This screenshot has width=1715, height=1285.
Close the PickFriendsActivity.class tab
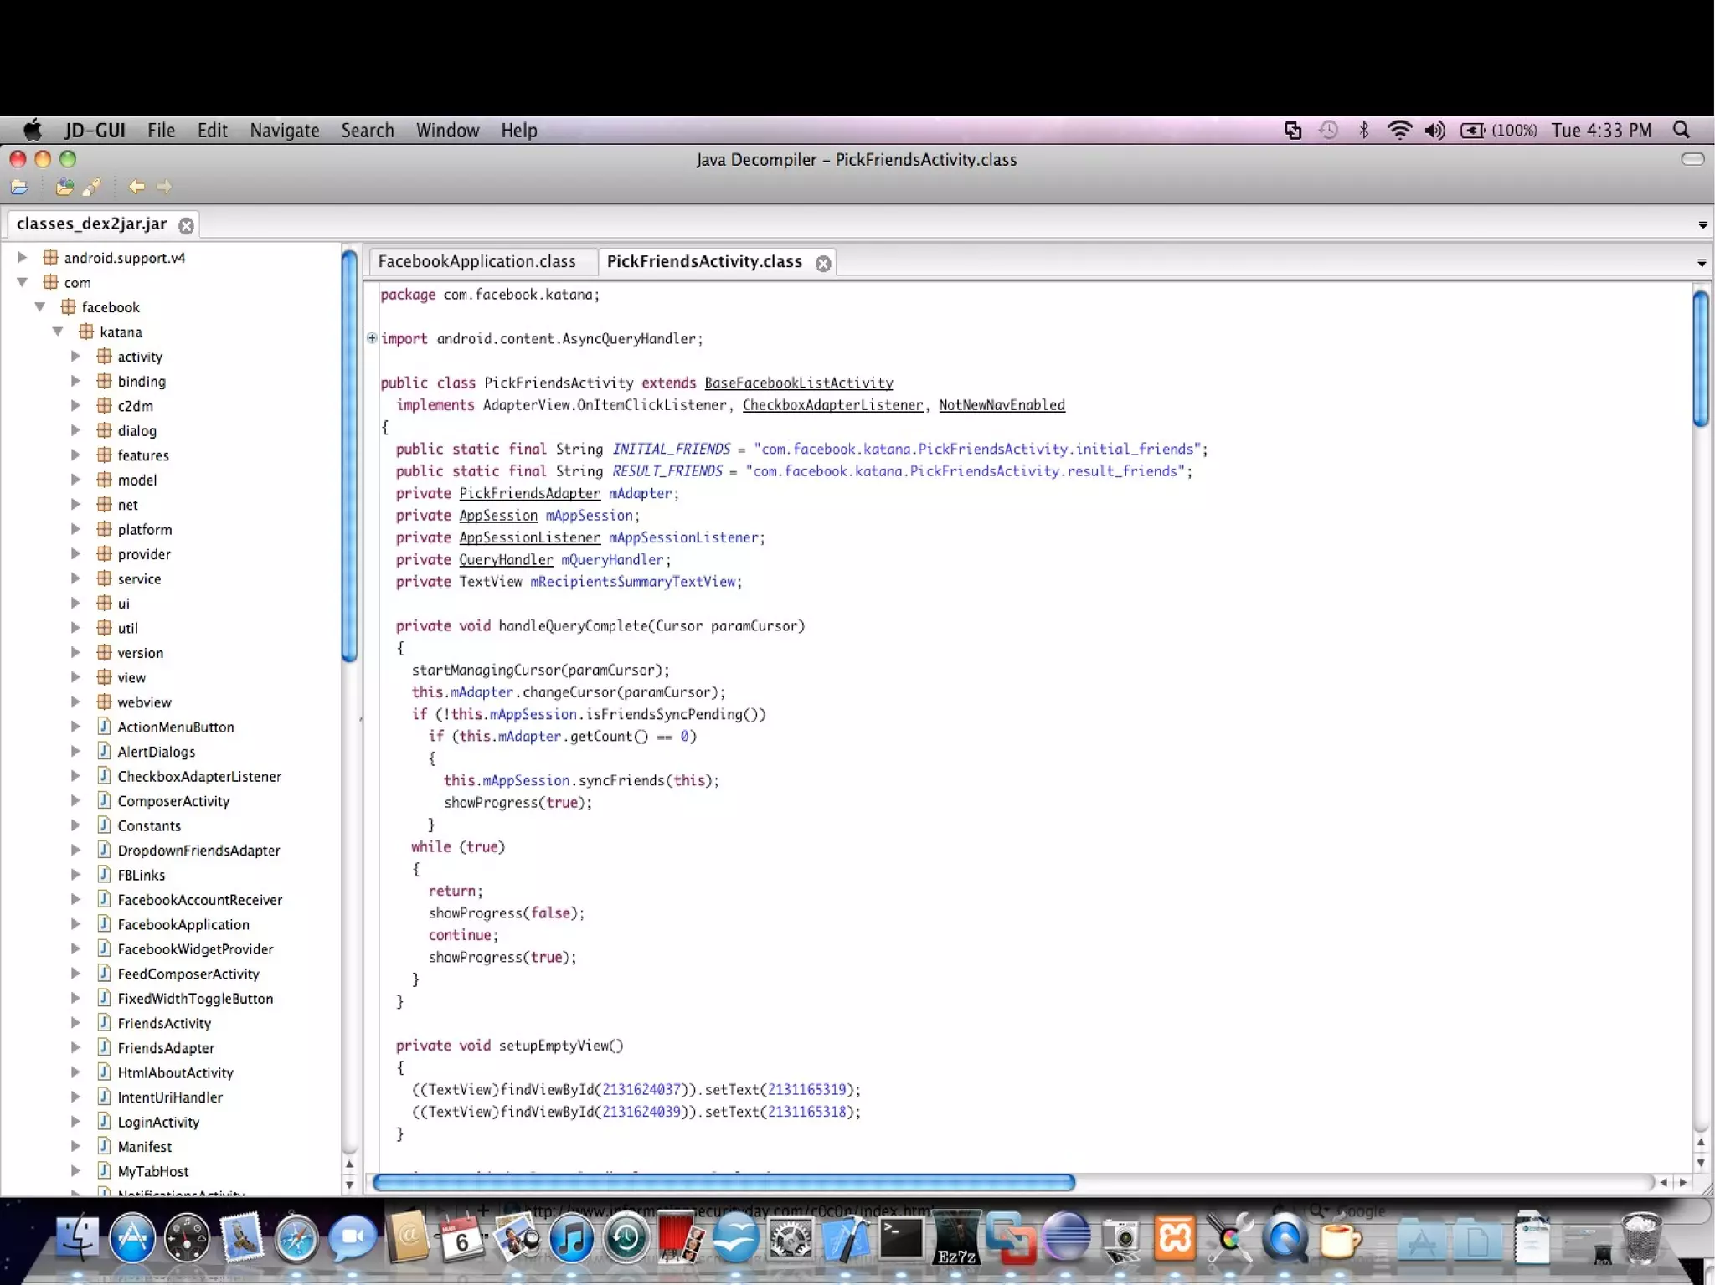tap(823, 263)
